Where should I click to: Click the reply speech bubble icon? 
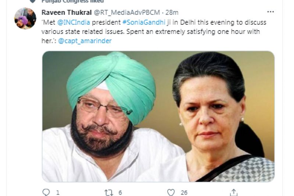point(46,192)
